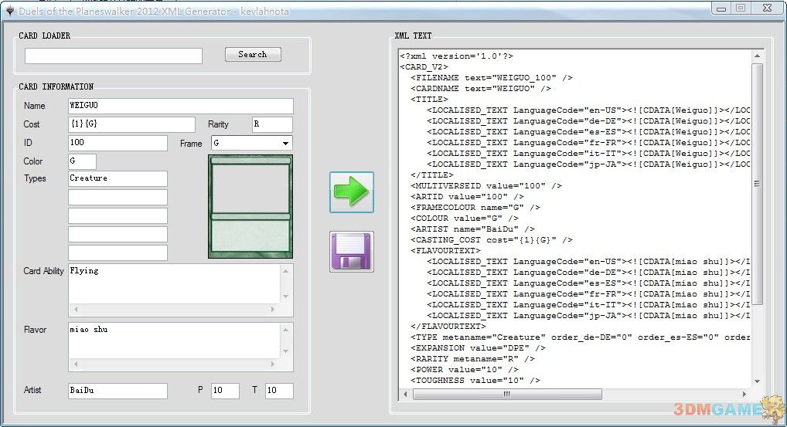Click the XML text scroll down arrow

click(757, 382)
